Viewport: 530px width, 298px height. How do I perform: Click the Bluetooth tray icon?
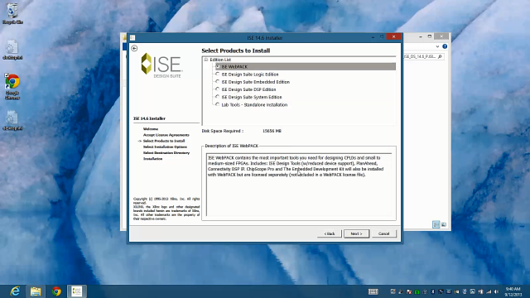432,291
